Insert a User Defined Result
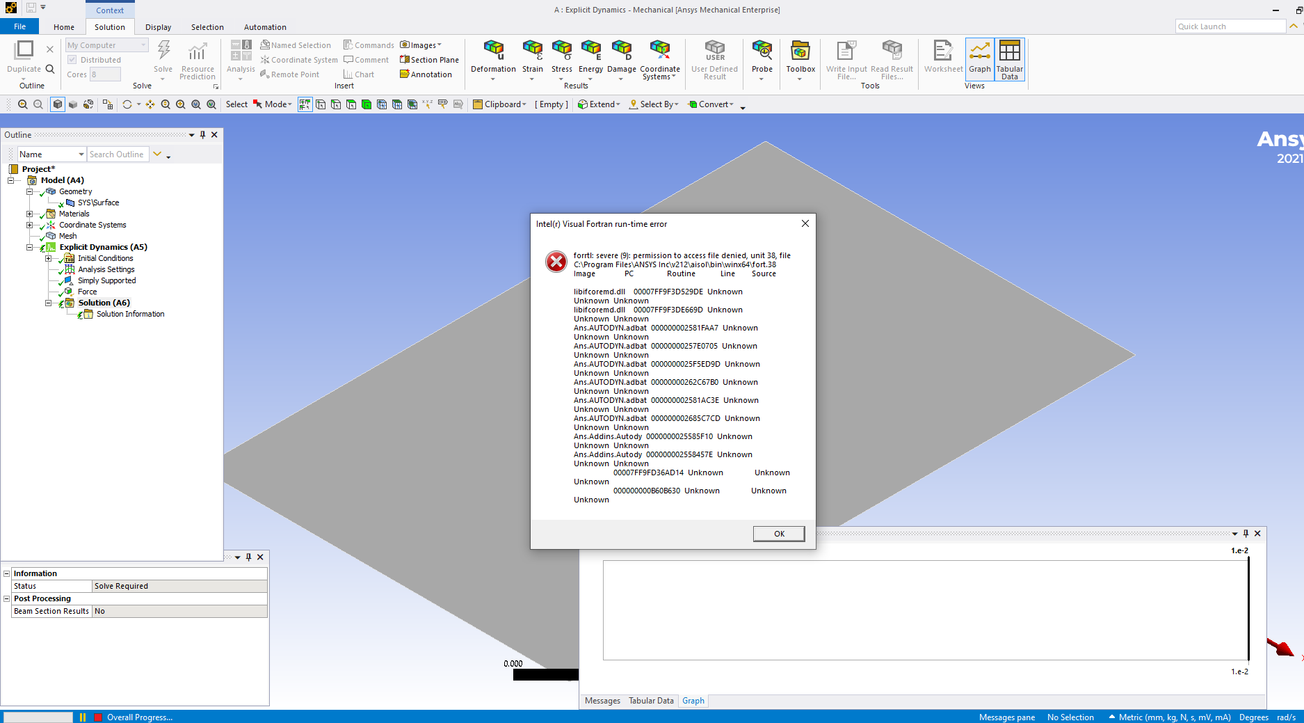 tap(715, 59)
